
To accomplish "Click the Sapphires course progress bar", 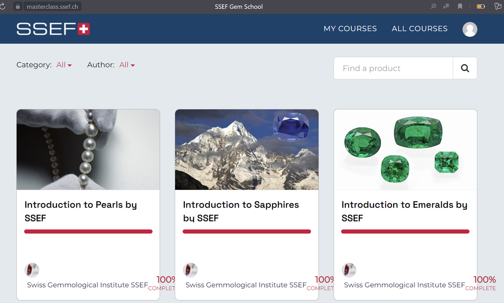I will point(247,232).
